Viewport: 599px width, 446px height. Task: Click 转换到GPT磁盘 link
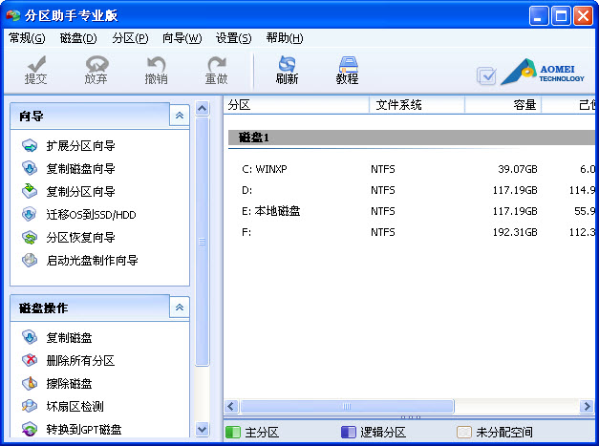click(83, 430)
